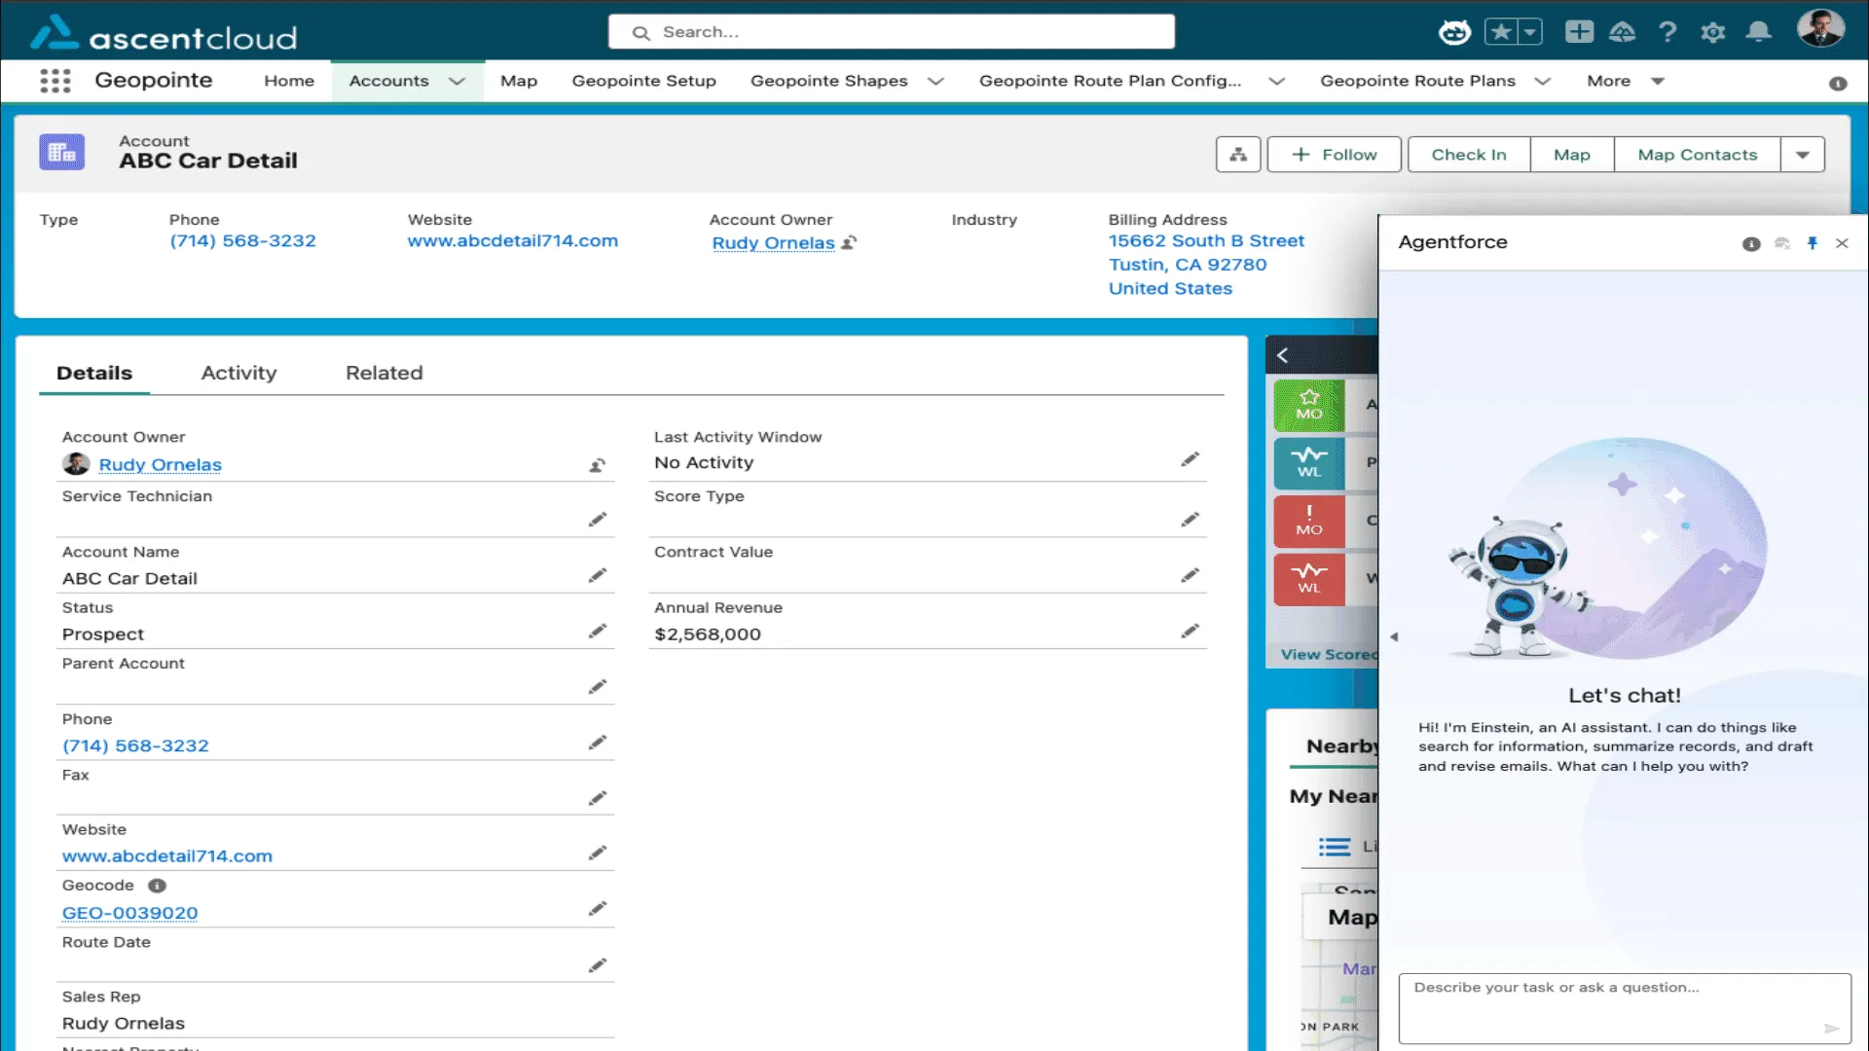Screen dimensions: 1869x1051
Task: Open the Setup gear icon
Action: coord(1712,32)
